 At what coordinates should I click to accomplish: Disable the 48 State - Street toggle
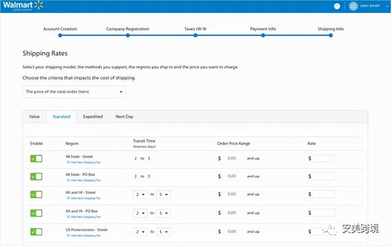coord(36,158)
